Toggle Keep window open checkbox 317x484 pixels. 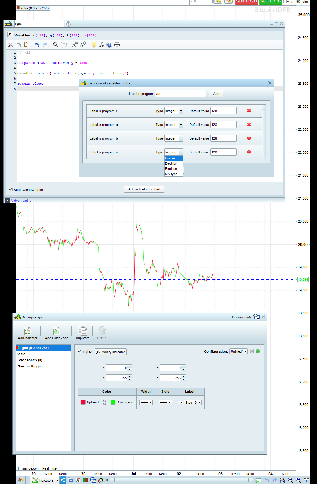click(11, 189)
